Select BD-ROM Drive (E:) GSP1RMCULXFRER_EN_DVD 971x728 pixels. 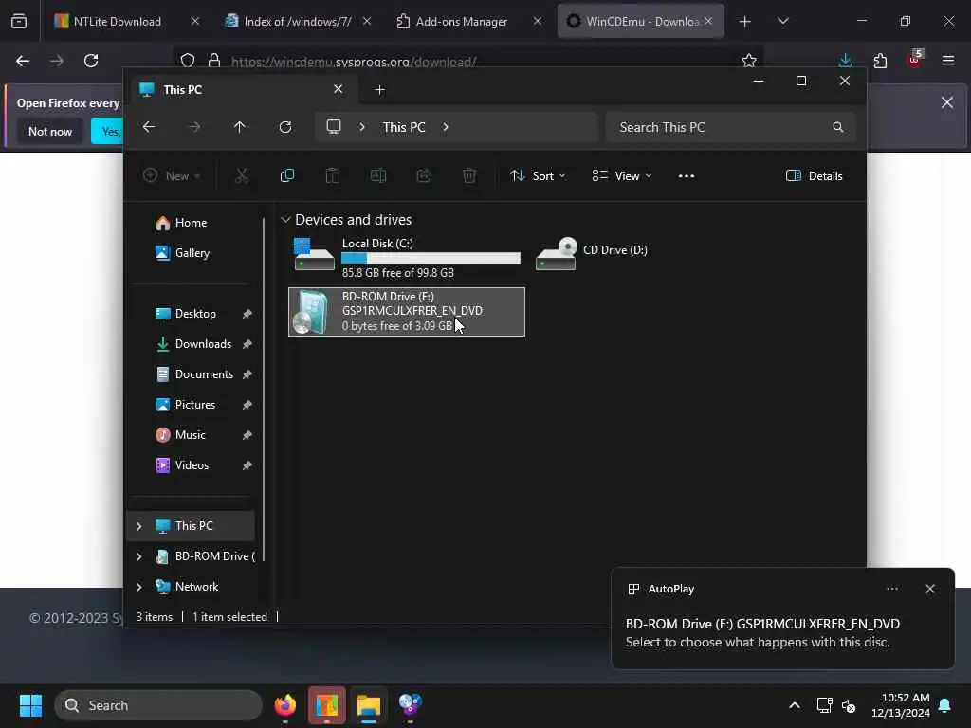tap(407, 312)
